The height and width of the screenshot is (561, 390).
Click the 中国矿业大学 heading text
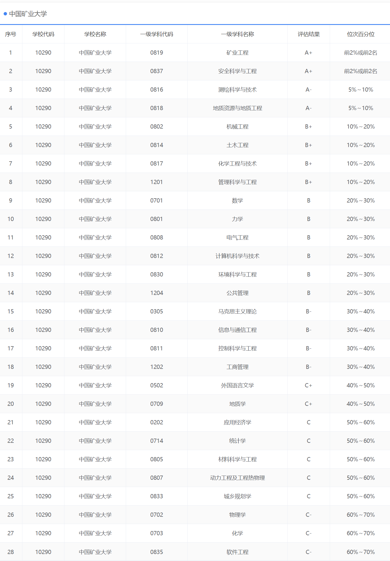28,14
